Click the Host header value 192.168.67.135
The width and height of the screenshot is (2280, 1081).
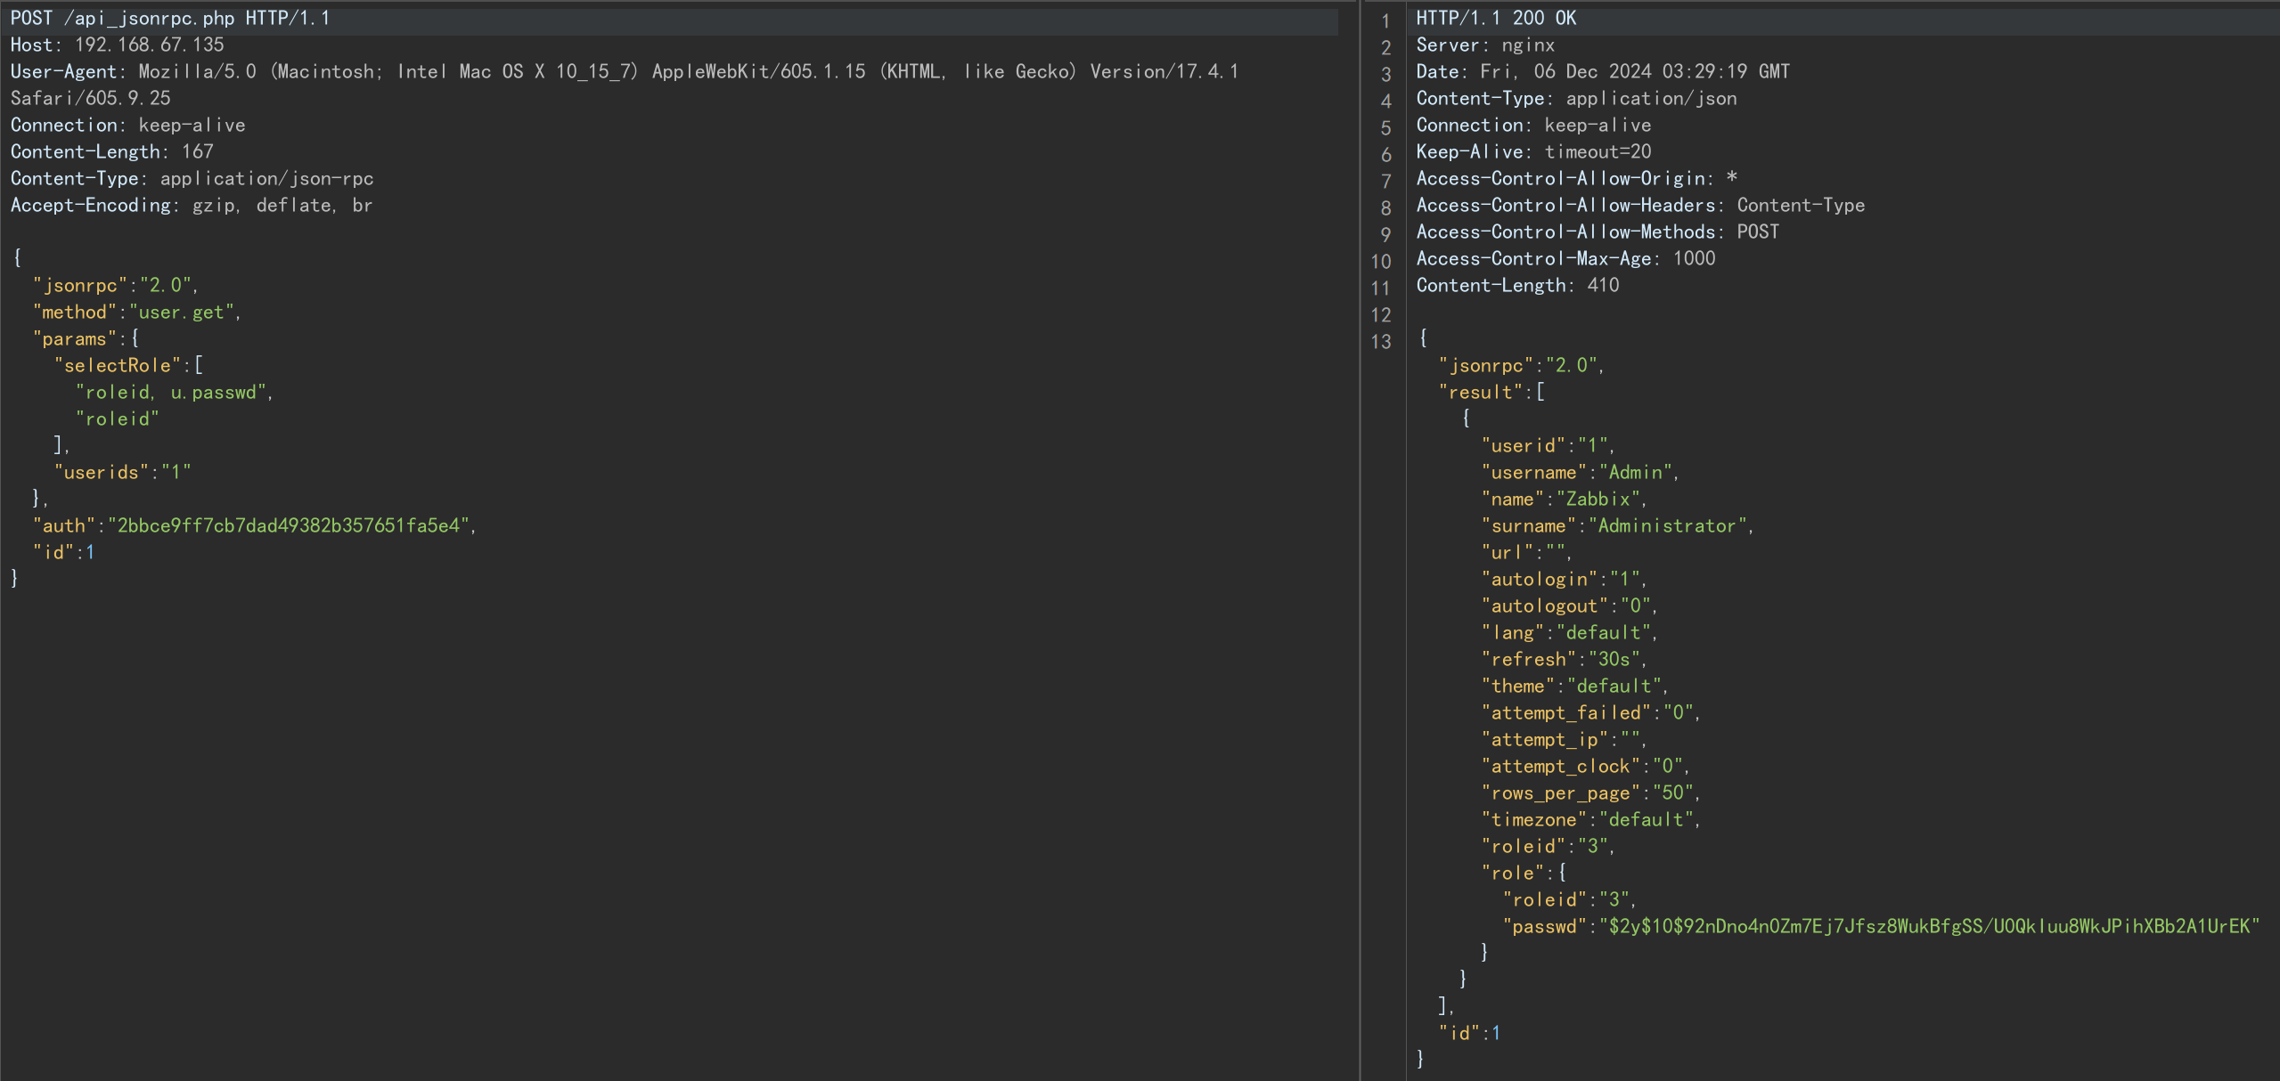[149, 45]
